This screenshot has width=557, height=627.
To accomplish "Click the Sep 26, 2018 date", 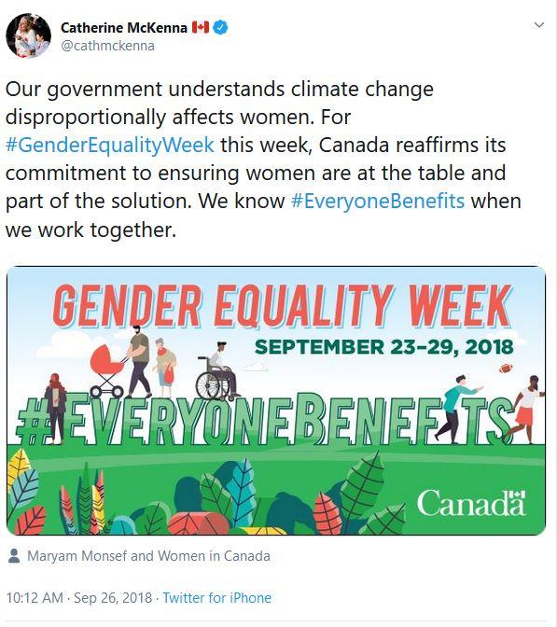I will click(x=113, y=598).
